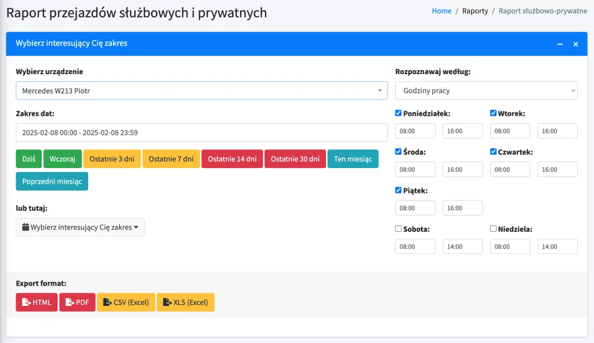Edit Sobota start time 08:00

coord(415,246)
